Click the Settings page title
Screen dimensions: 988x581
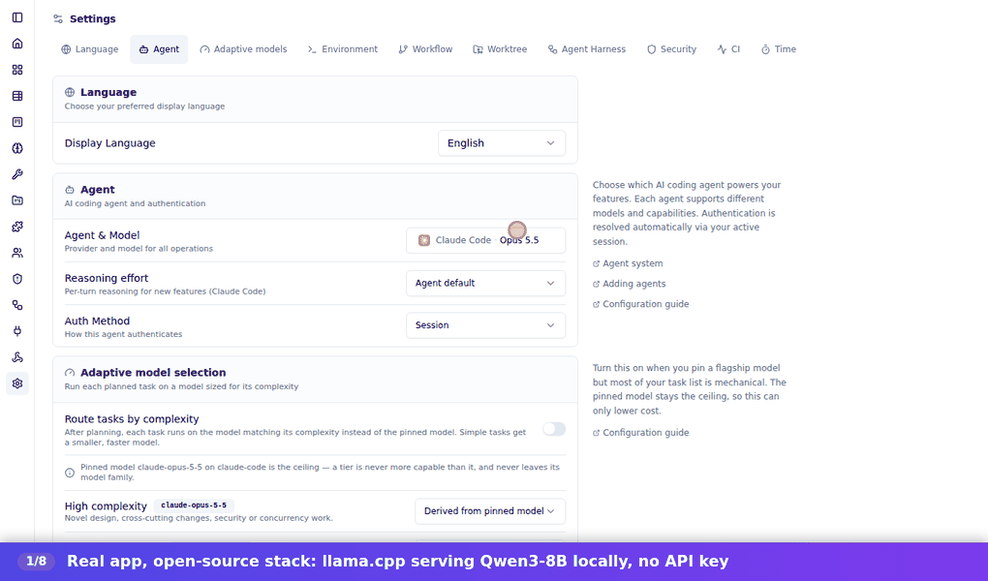[93, 19]
